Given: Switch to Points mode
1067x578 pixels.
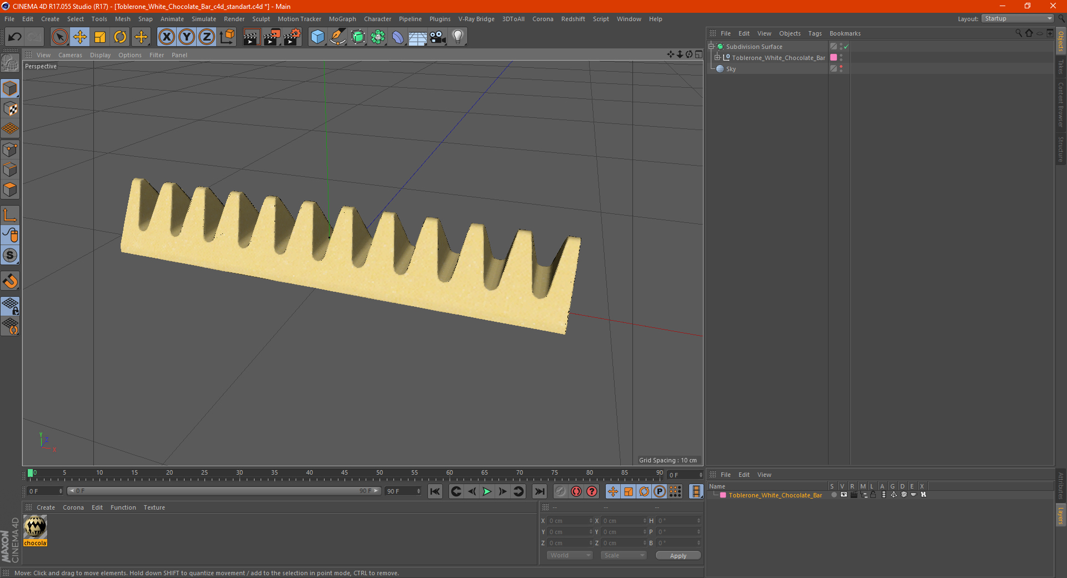Looking at the screenshot, I should point(10,150).
